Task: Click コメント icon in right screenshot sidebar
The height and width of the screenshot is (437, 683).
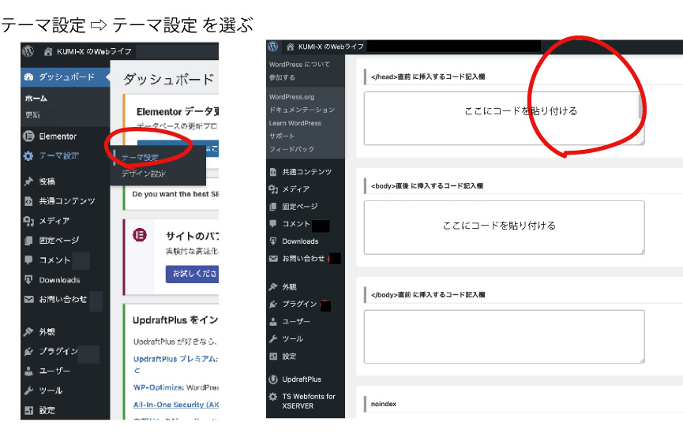Action: (x=273, y=224)
